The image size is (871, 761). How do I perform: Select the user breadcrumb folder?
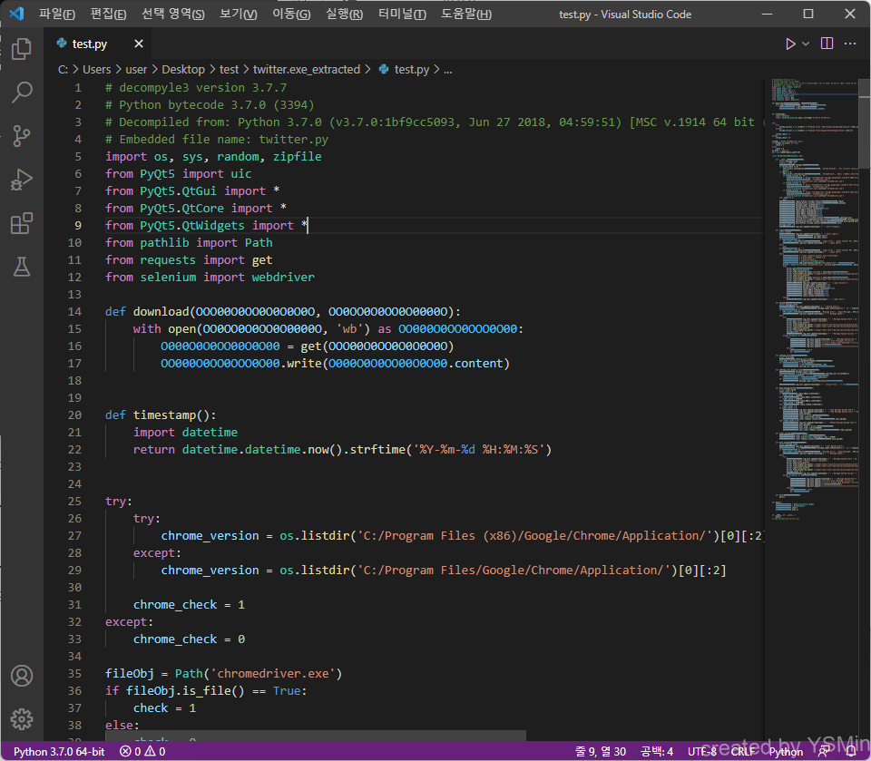136,70
